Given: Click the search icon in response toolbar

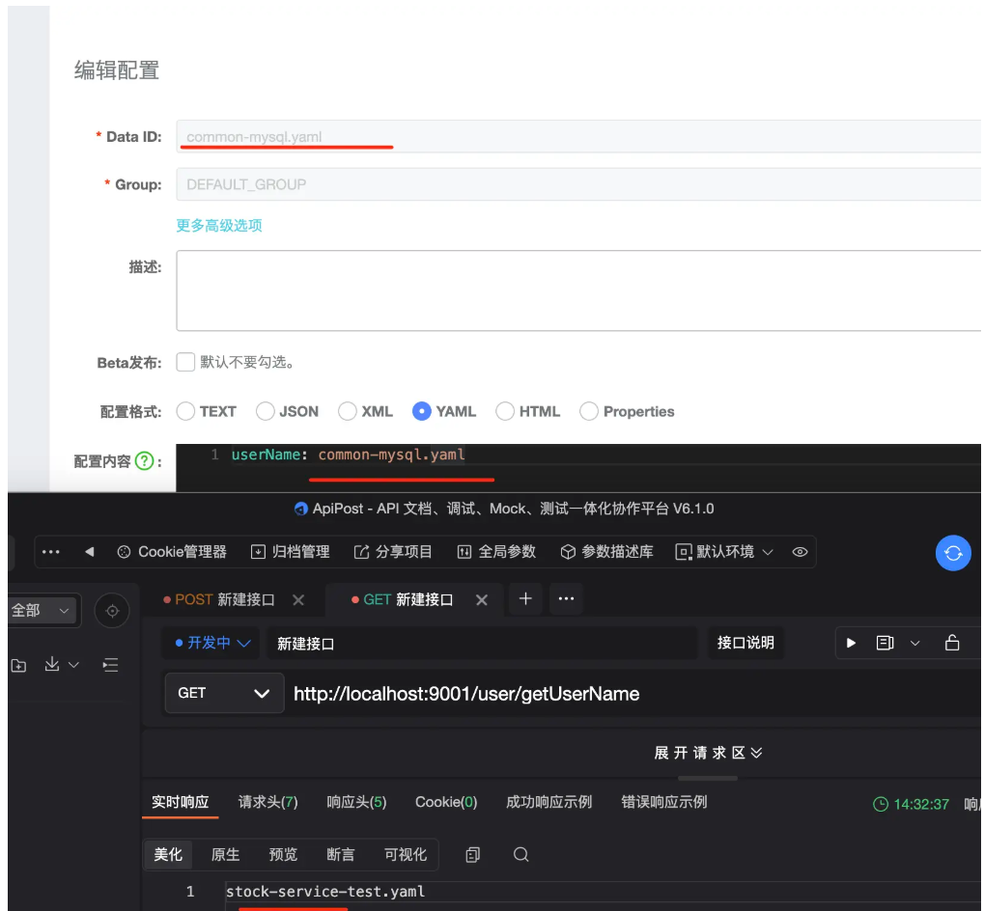Looking at the screenshot, I should click(x=520, y=855).
